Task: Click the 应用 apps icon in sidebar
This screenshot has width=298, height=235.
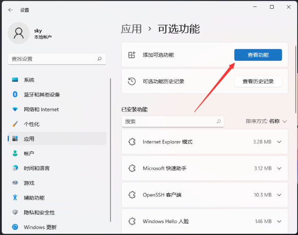Action: 15,138
